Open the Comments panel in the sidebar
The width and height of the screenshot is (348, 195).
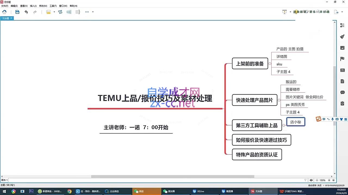click(342, 92)
